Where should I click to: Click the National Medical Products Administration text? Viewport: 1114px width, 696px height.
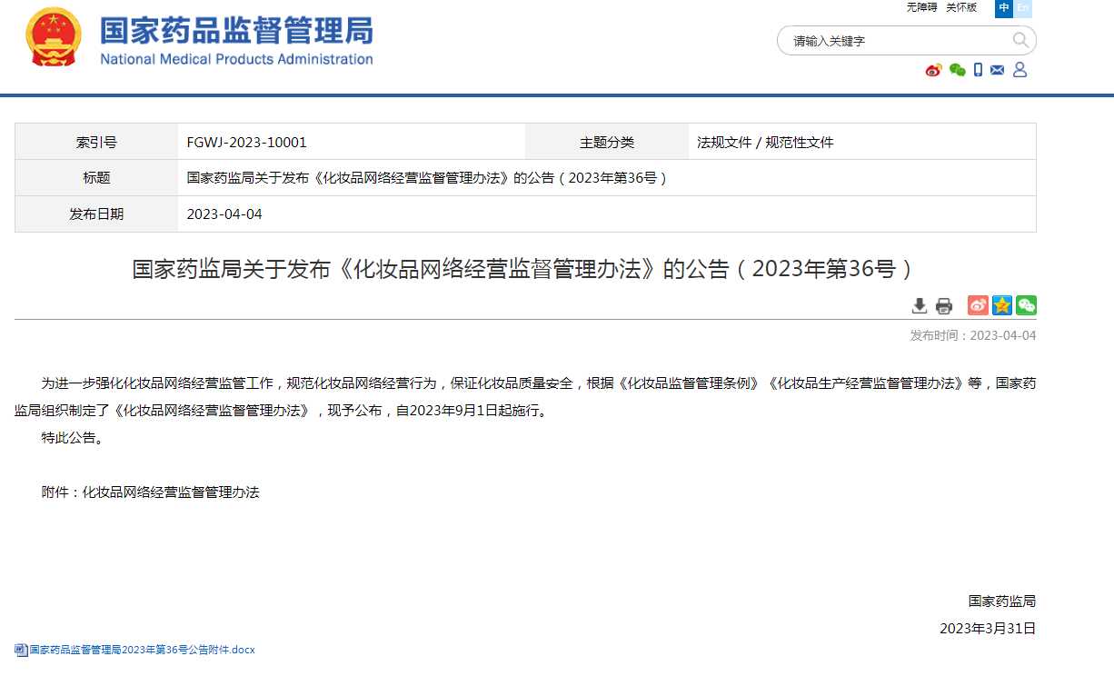point(236,59)
